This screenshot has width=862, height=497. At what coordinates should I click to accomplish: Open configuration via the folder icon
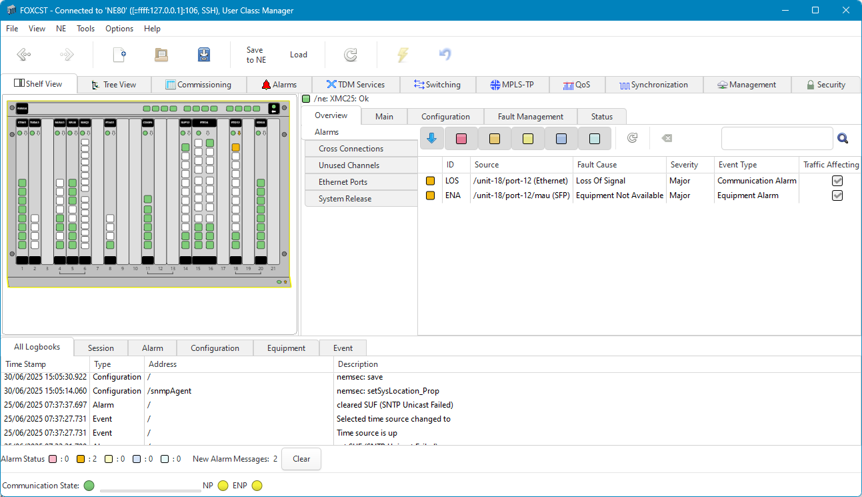click(x=161, y=55)
